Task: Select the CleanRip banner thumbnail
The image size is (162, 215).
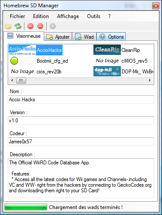Action: click(x=107, y=50)
